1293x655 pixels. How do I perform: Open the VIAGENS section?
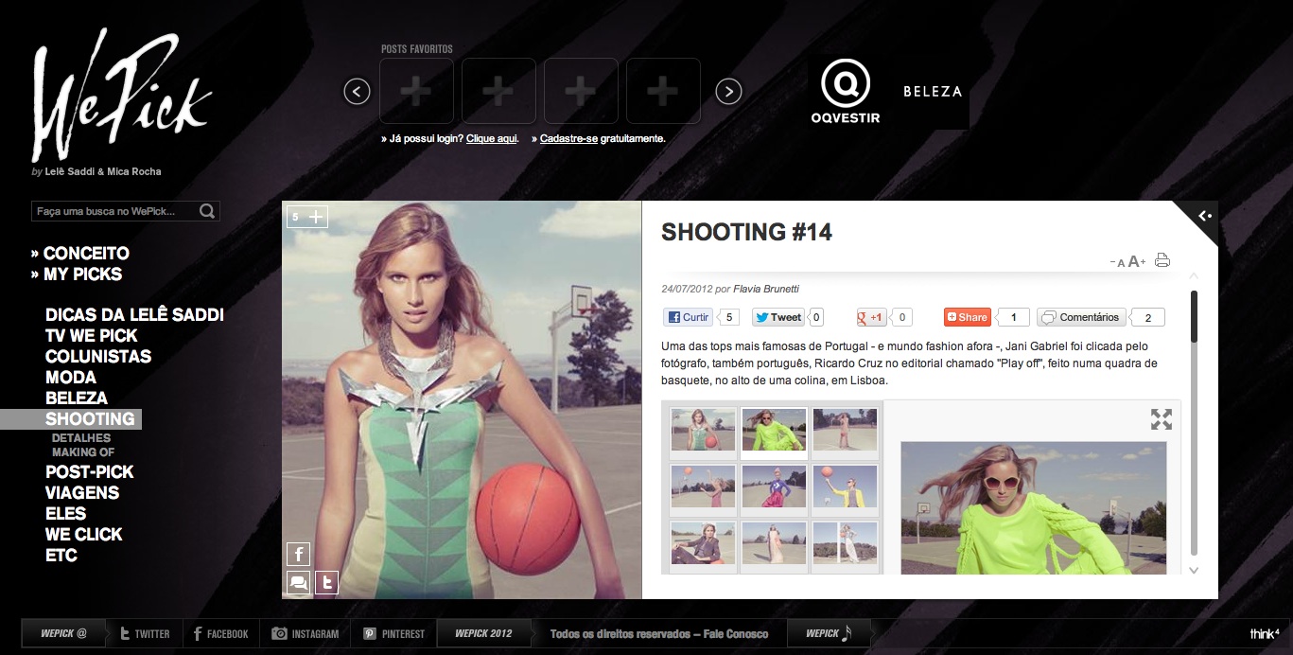pos(82,493)
